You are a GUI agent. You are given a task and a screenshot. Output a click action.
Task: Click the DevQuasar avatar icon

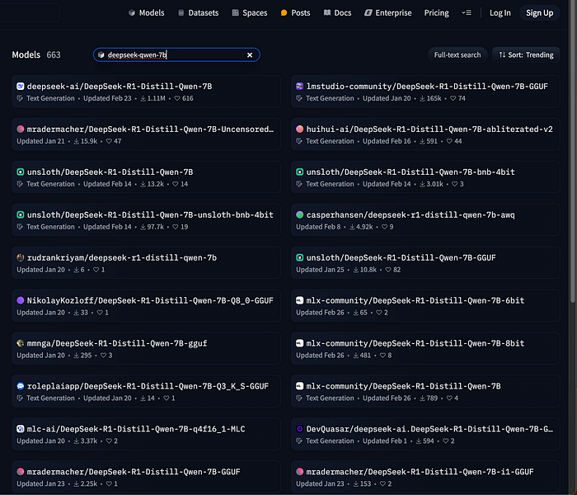pyautogui.click(x=300, y=429)
